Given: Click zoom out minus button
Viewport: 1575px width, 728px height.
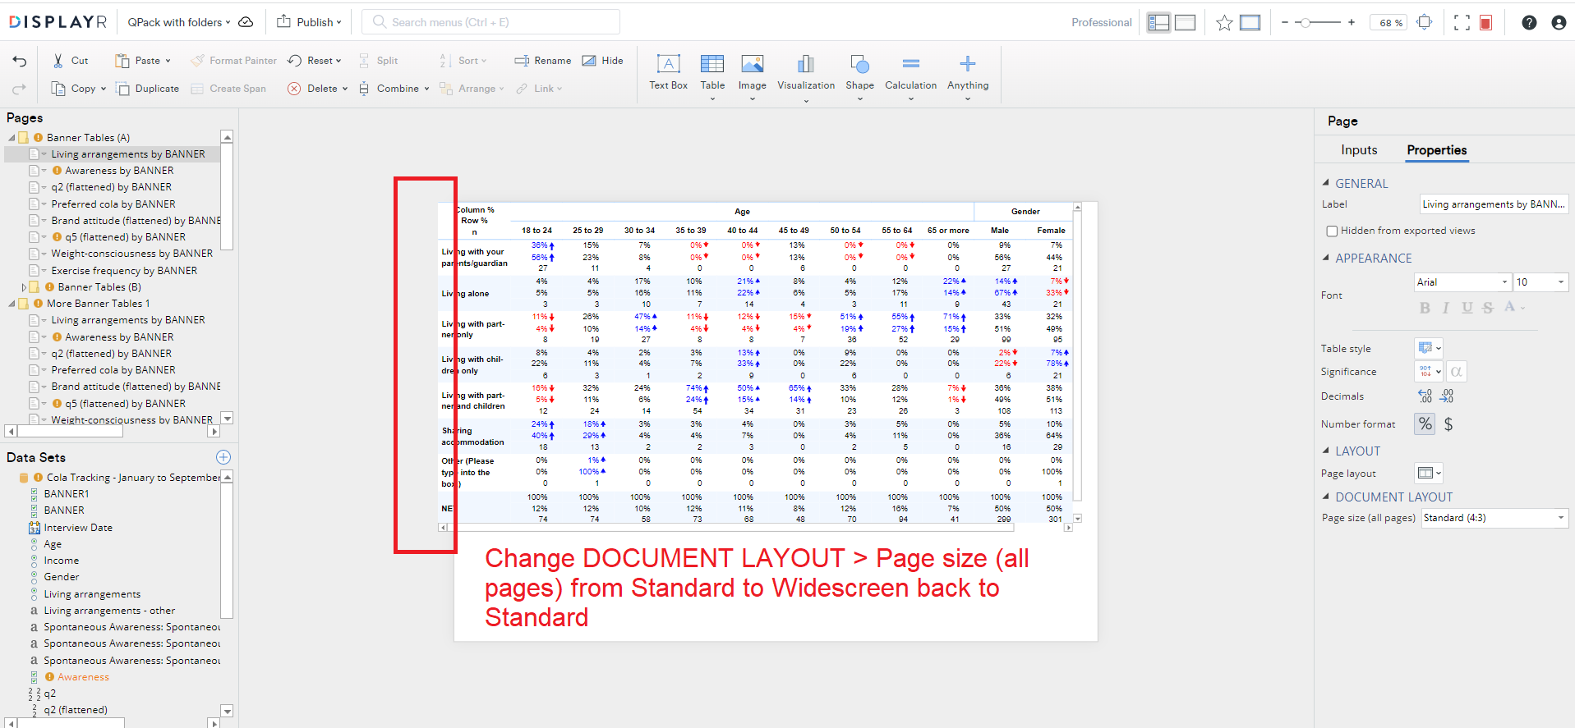Looking at the screenshot, I should coord(1285,22).
